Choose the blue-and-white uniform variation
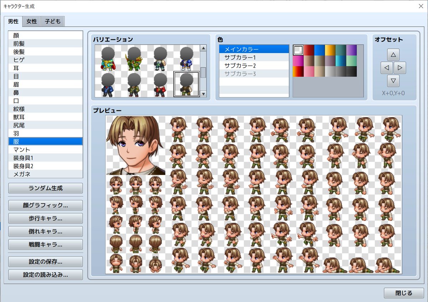The width and height of the screenshot is (428, 302). tap(186, 58)
